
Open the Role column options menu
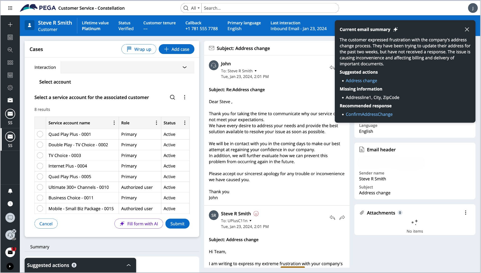[156, 123]
